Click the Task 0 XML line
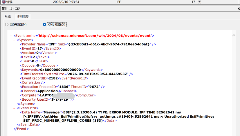Image resolution: width=240 pixels, height=136 pixels. [34, 61]
